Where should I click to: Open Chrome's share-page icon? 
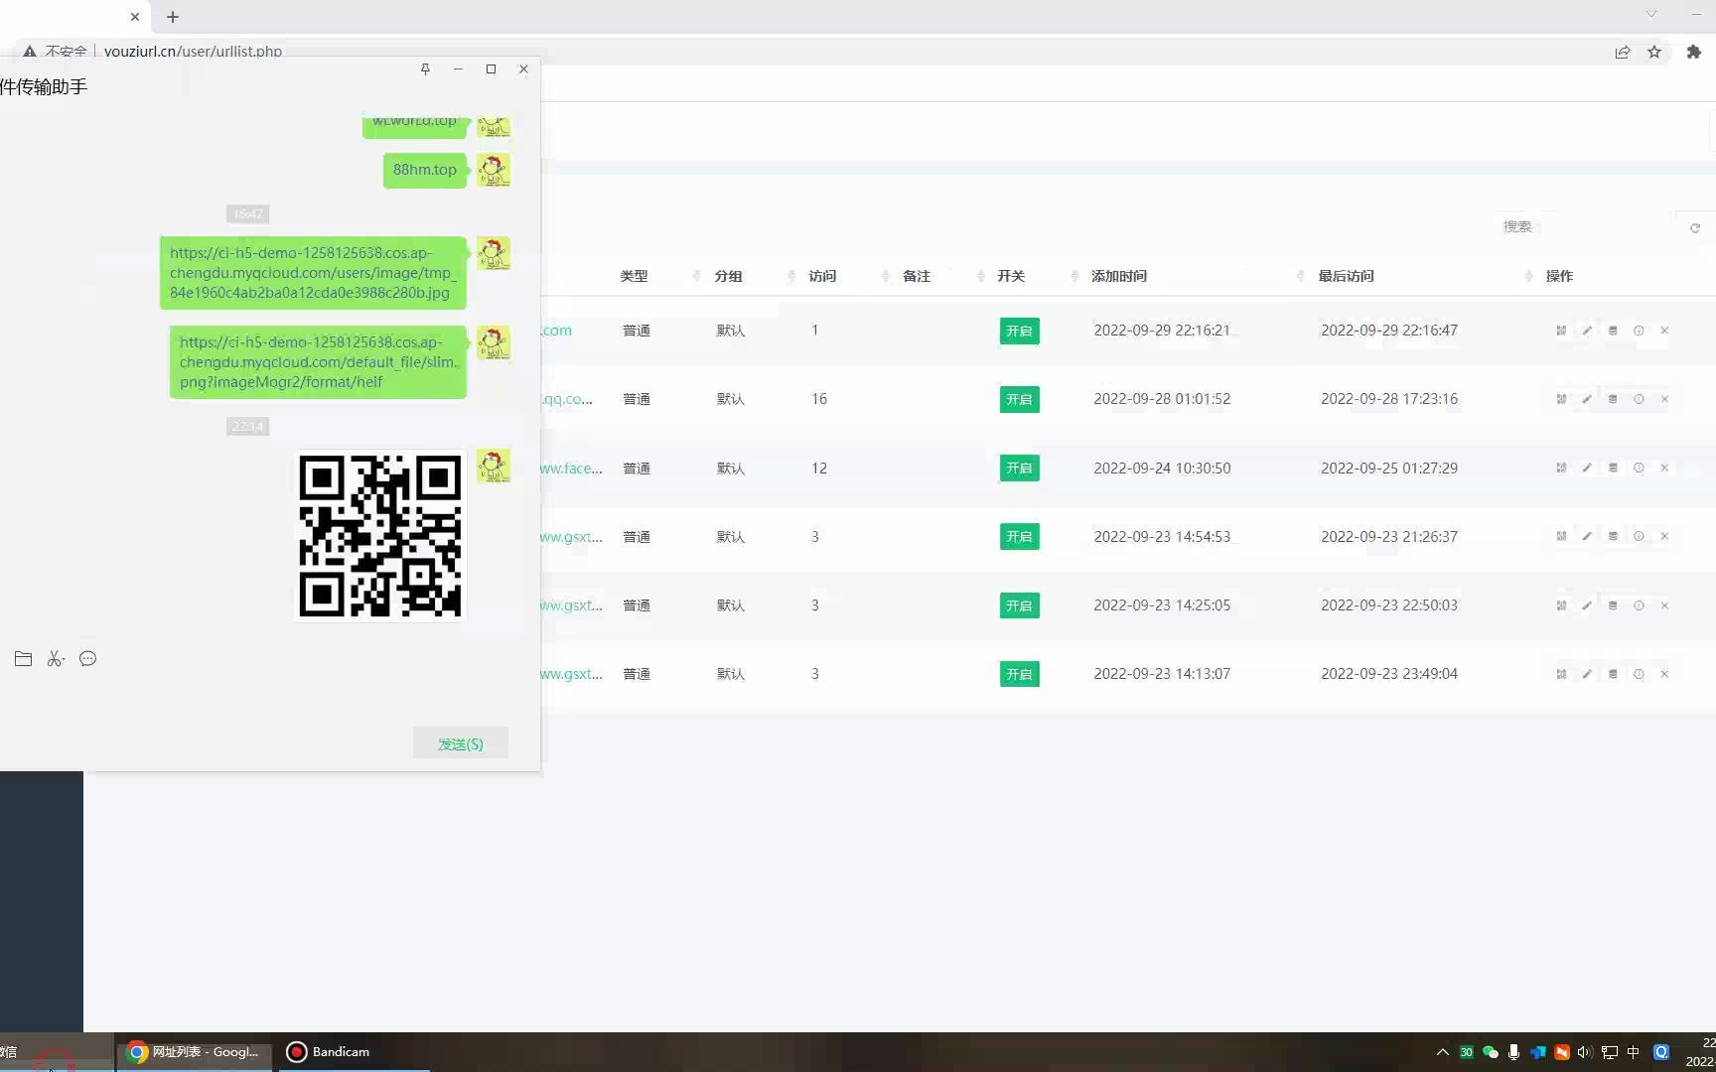tap(1623, 52)
